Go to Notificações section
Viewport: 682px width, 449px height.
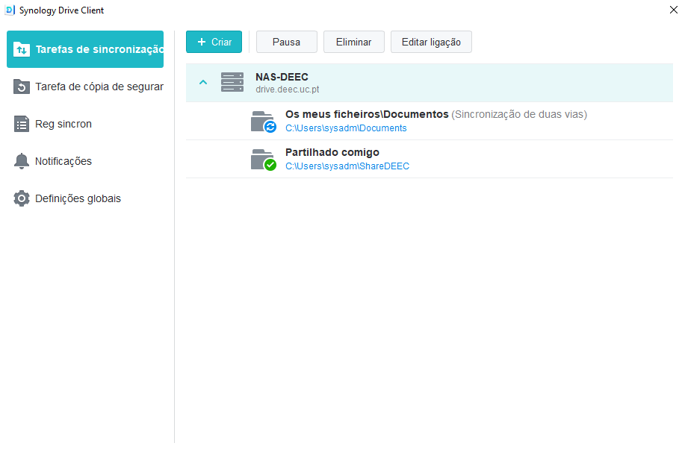[85, 161]
